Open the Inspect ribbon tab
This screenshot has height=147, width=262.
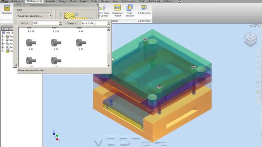(84, 2)
